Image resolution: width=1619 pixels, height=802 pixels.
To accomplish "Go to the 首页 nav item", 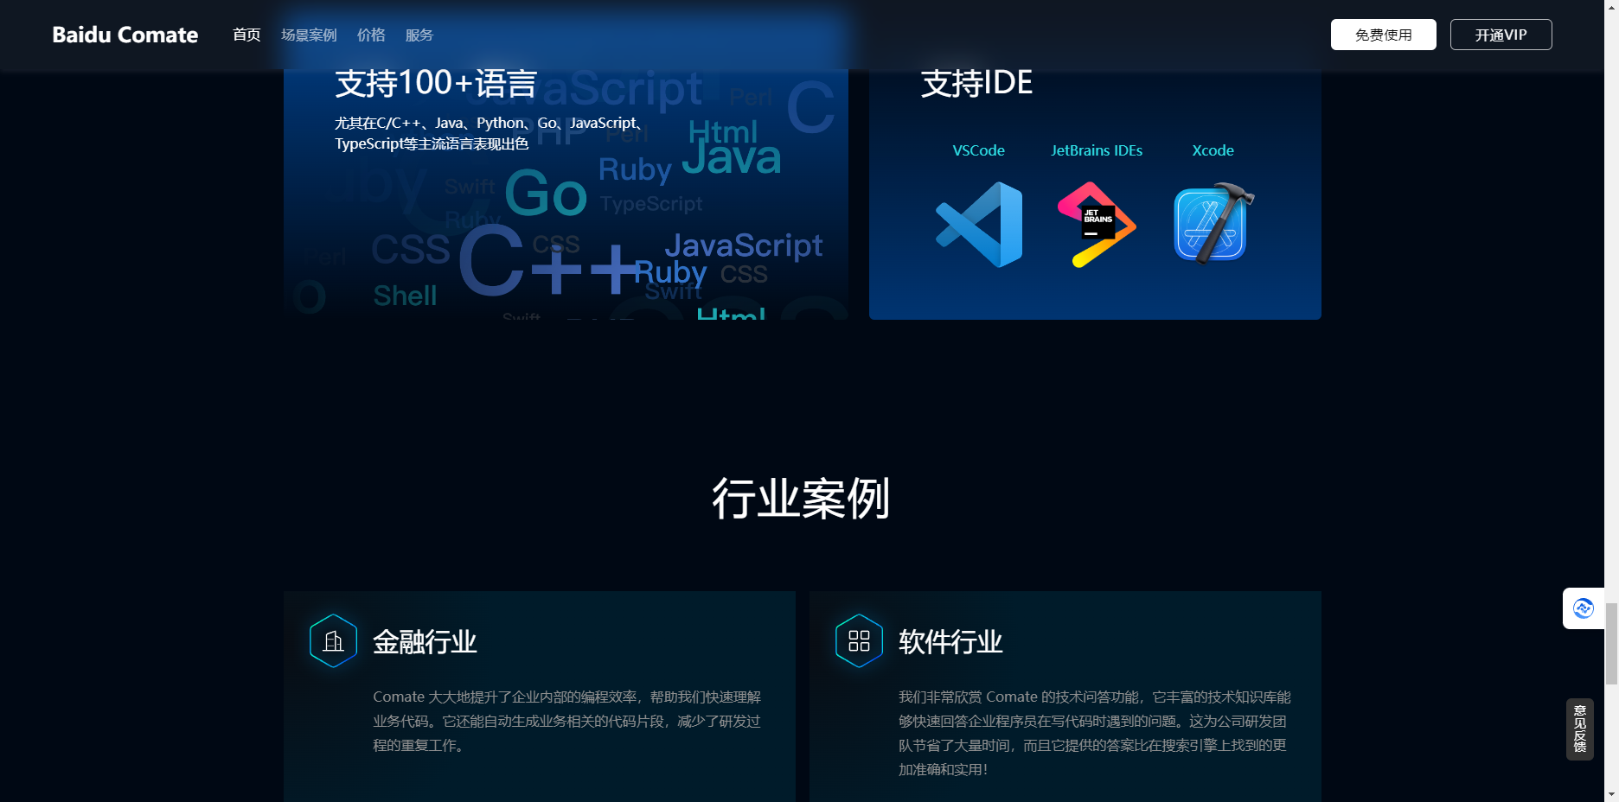I will pos(246,35).
